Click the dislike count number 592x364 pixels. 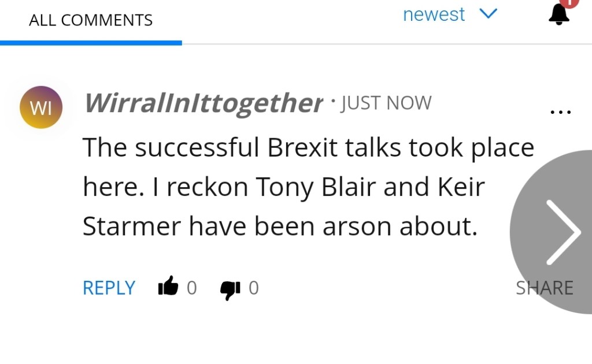click(253, 288)
